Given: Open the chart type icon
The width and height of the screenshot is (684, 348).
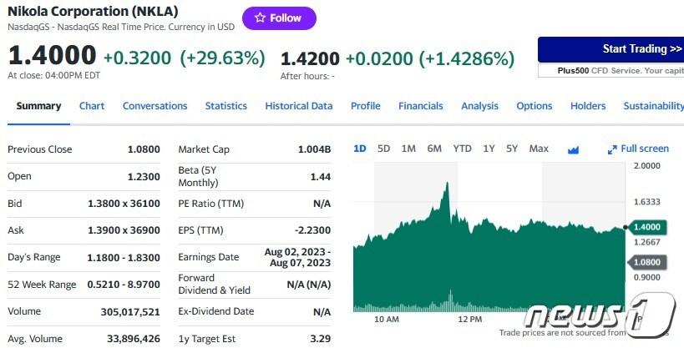Looking at the screenshot, I should (x=573, y=149).
